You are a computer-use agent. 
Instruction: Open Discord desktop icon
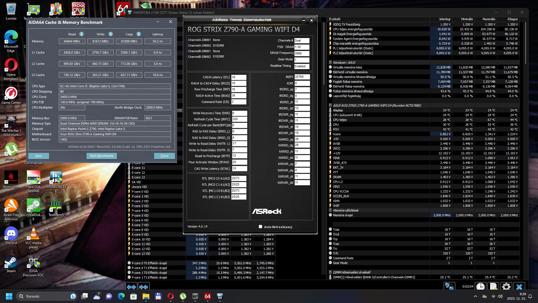tap(11, 236)
